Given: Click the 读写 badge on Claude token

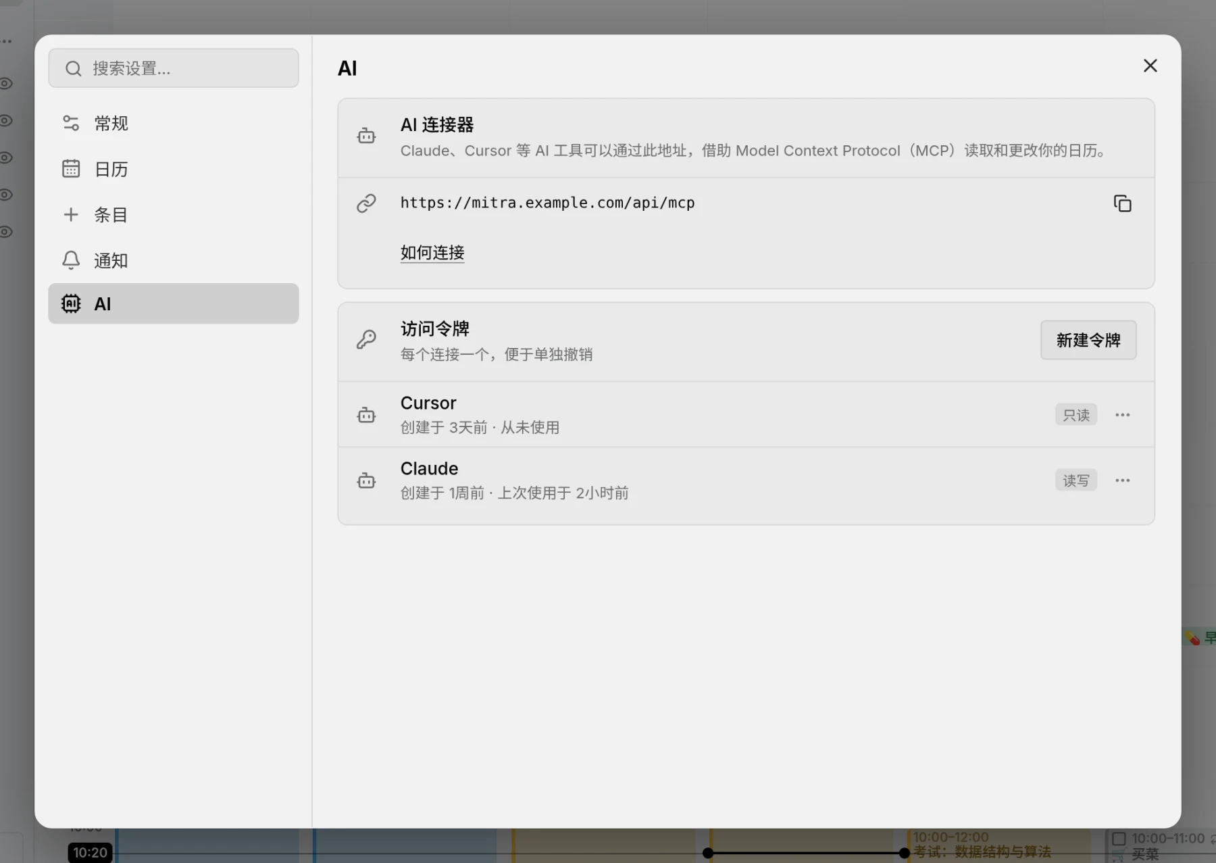Looking at the screenshot, I should point(1076,480).
